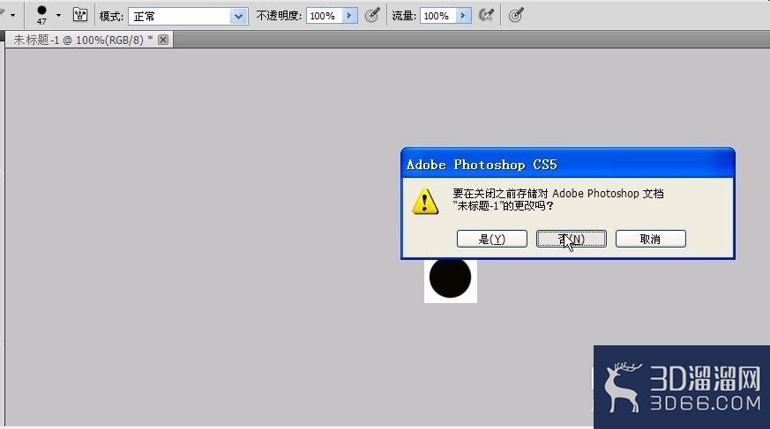Click the 不透明度 100% input field

pos(325,16)
